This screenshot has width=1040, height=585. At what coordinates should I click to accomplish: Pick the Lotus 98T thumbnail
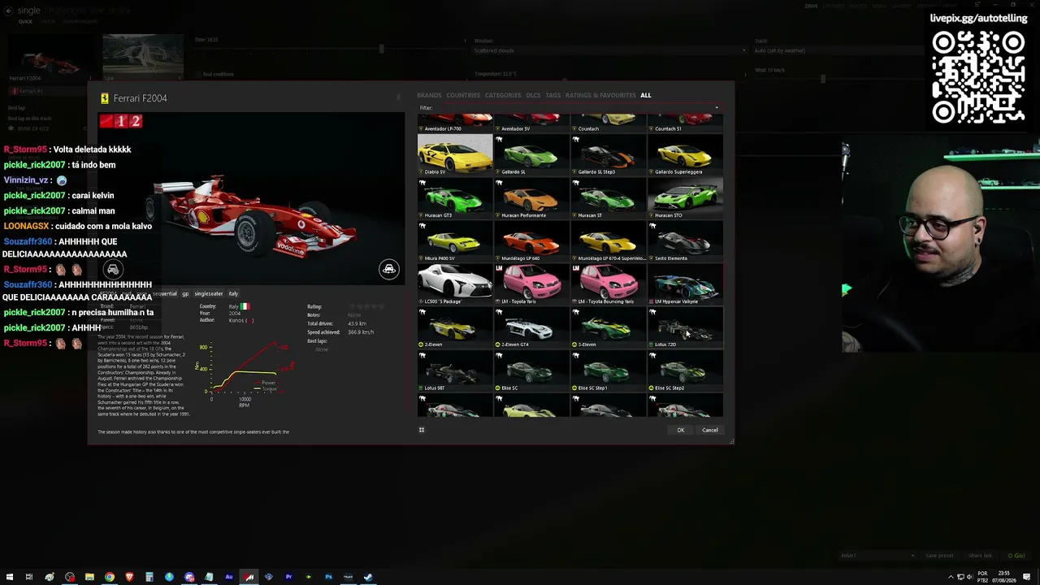[x=455, y=372]
